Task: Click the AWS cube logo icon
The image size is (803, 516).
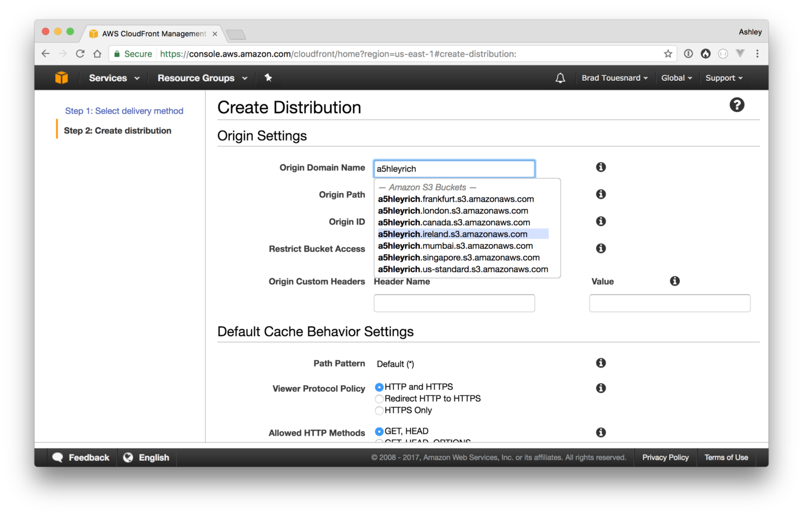Action: 61,78
